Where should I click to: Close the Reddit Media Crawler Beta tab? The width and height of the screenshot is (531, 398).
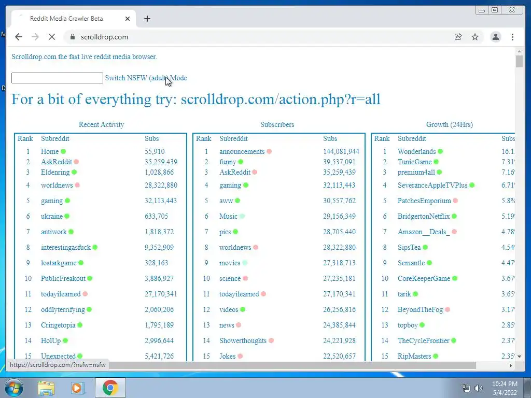coord(128,19)
